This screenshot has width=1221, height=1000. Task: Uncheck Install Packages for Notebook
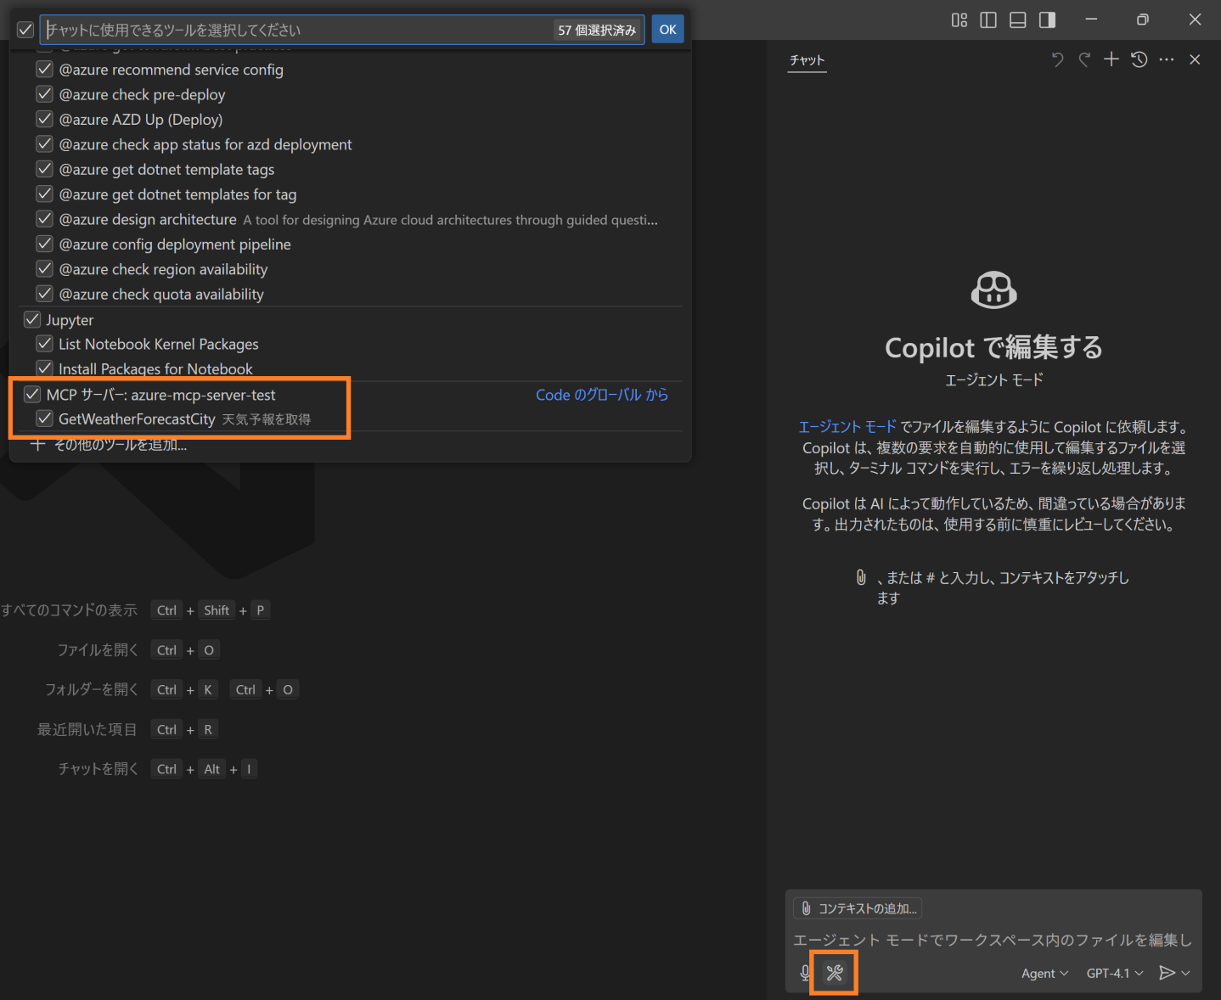tap(45, 368)
